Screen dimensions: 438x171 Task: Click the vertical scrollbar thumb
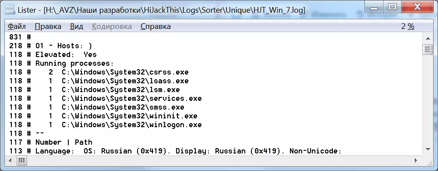coord(427,50)
